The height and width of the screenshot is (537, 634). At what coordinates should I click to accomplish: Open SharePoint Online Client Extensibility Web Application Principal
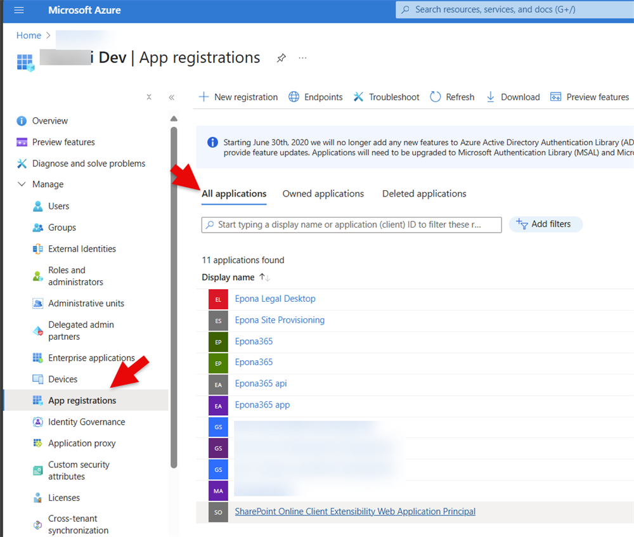(x=355, y=512)
